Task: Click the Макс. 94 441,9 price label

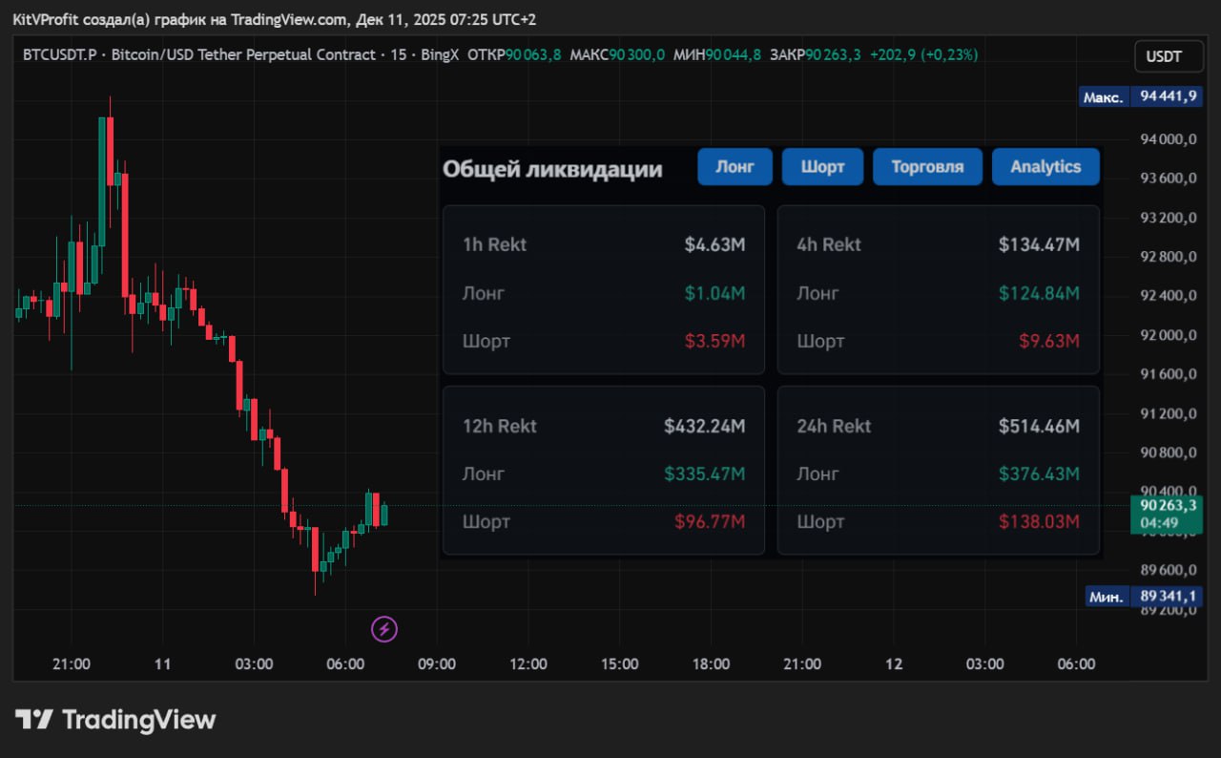Action: click(x=1141, y=96)
